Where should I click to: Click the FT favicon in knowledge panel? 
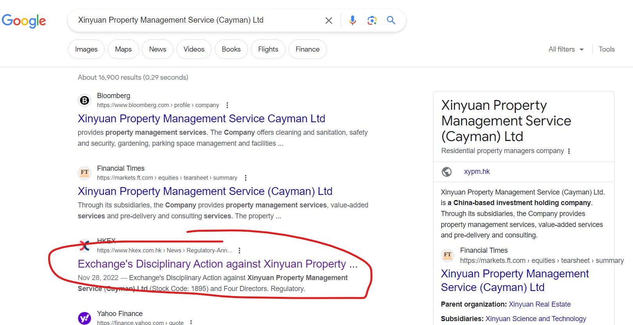(x=448, y=255)
